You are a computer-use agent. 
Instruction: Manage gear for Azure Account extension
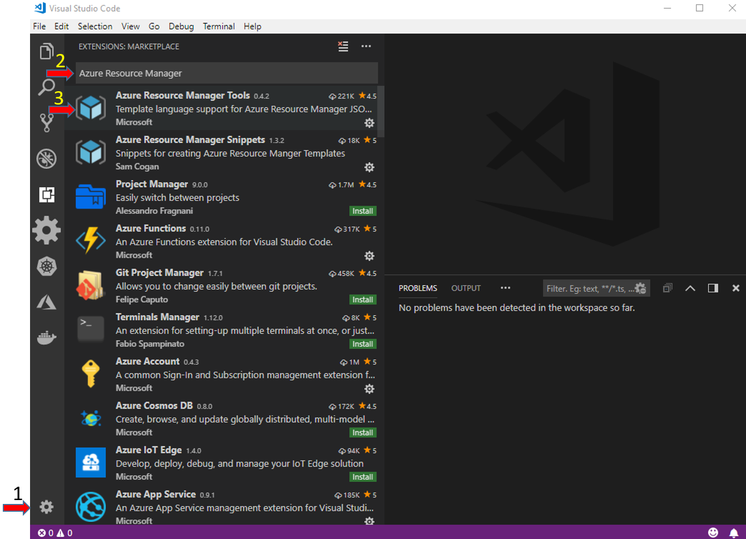pos(369,389)
